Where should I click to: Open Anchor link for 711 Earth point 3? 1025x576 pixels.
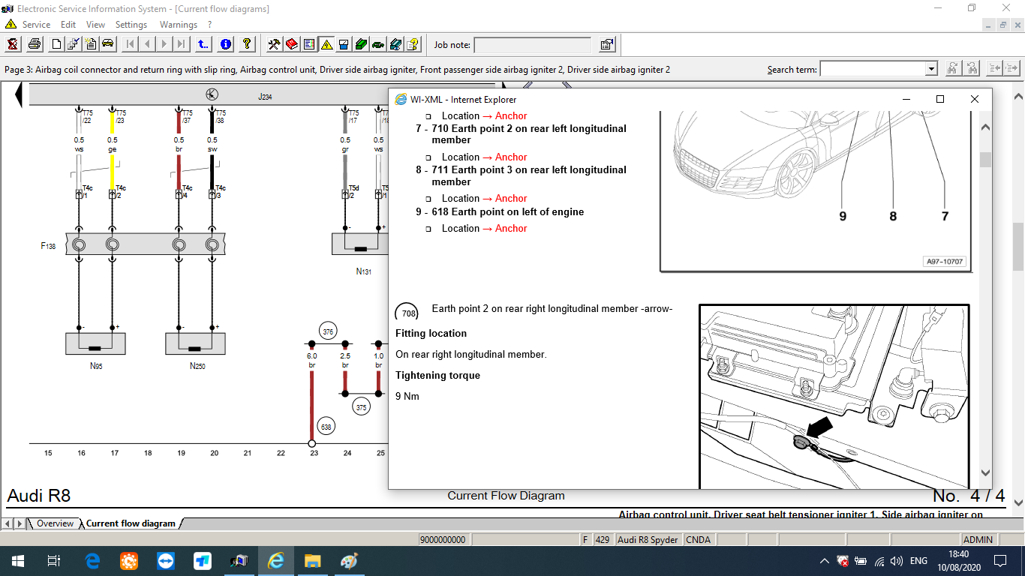(511, 198)
